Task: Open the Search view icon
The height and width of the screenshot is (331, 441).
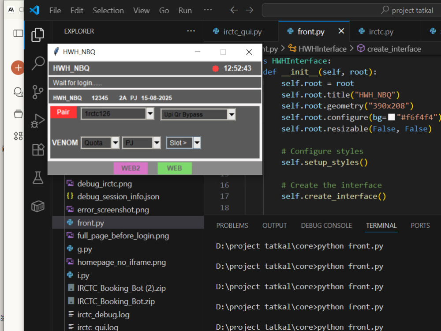Action: [37, 63]
